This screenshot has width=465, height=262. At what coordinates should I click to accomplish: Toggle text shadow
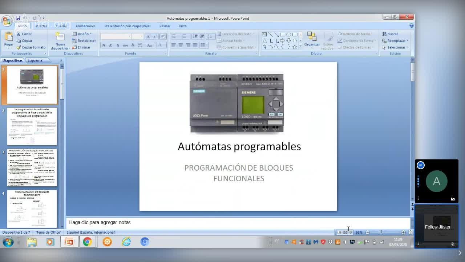(x=133, y=45)
